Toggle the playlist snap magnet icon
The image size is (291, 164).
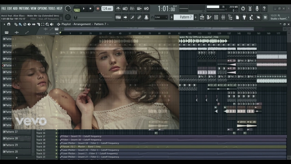[x=9, y=24]
